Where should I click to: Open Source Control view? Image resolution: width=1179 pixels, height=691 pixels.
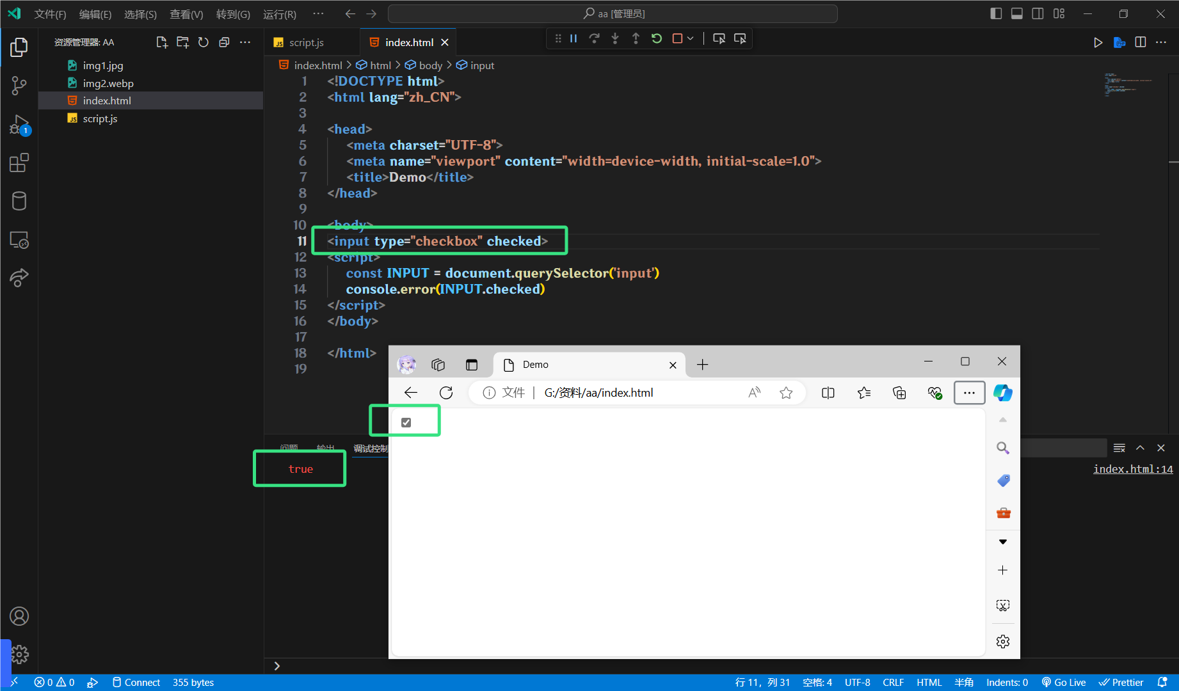(19, 86)
